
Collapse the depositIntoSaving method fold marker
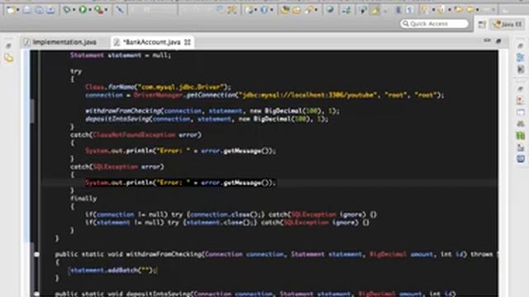pos(36,294)
